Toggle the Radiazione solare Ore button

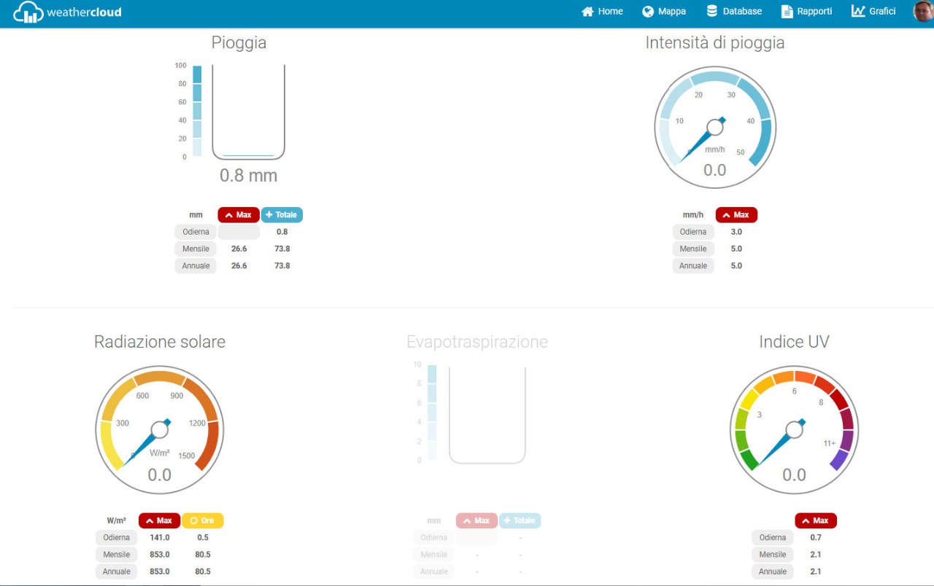click(203, 520)
